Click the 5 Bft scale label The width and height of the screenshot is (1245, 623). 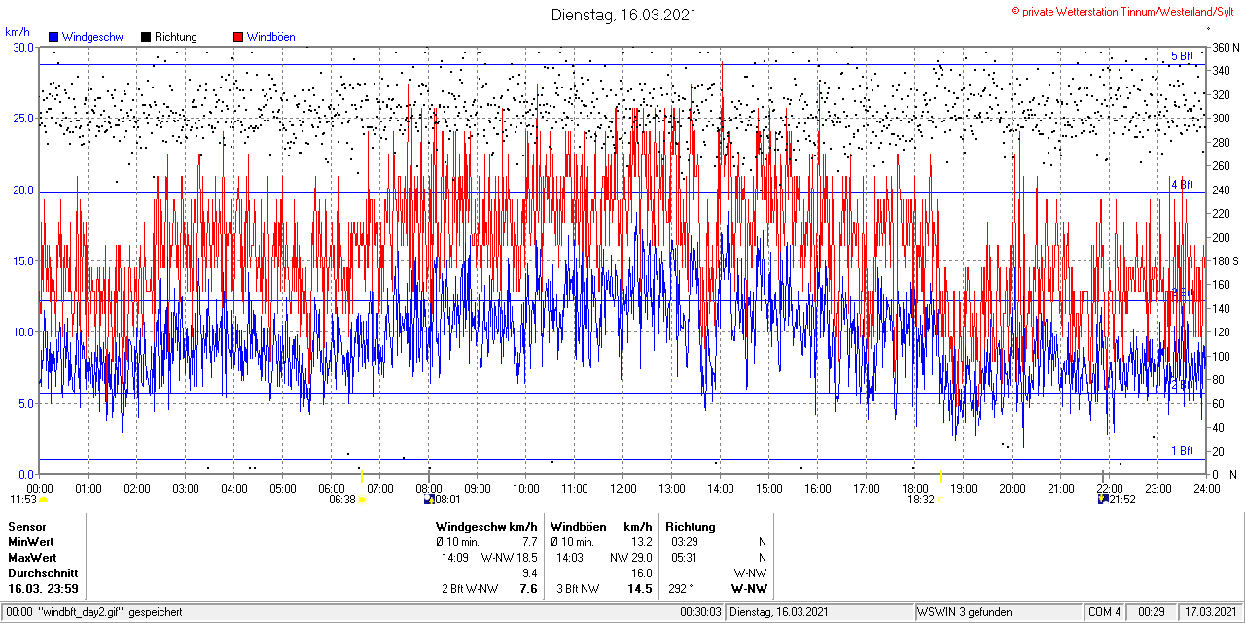tap(1182, 56)
